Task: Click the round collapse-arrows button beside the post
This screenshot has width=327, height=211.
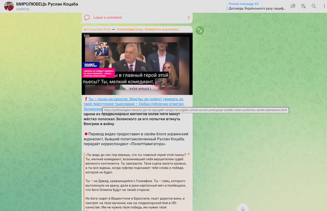Action: (200, 30)
